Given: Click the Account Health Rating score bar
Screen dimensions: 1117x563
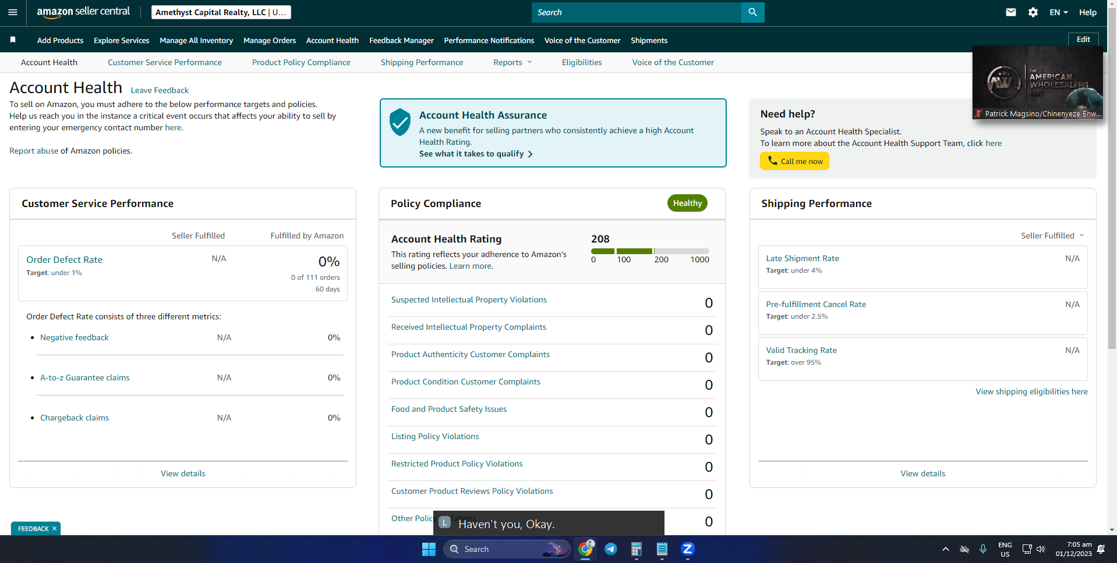Looking at the screenshot, I should click(x=650, y=251).
